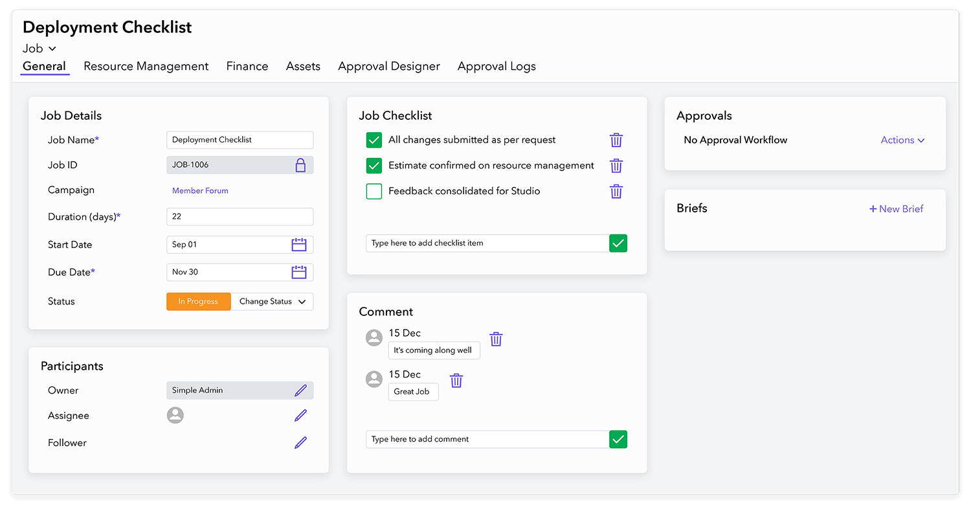Click the Due Date field showing Nov 30

(240, 272)
